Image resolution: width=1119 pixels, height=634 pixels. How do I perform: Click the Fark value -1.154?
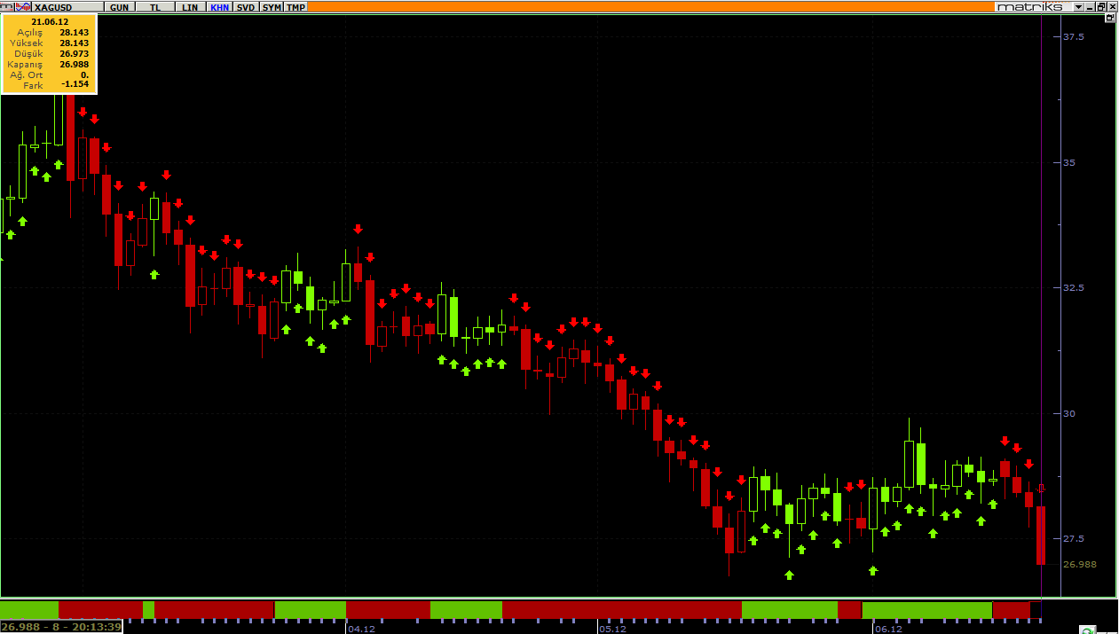coord(75,85)
